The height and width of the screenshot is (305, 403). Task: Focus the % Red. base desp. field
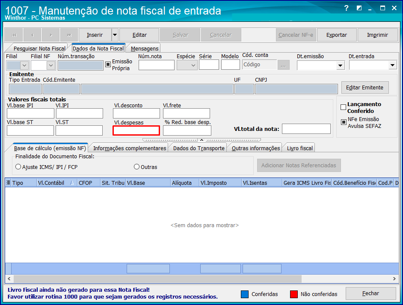[187, 130]
